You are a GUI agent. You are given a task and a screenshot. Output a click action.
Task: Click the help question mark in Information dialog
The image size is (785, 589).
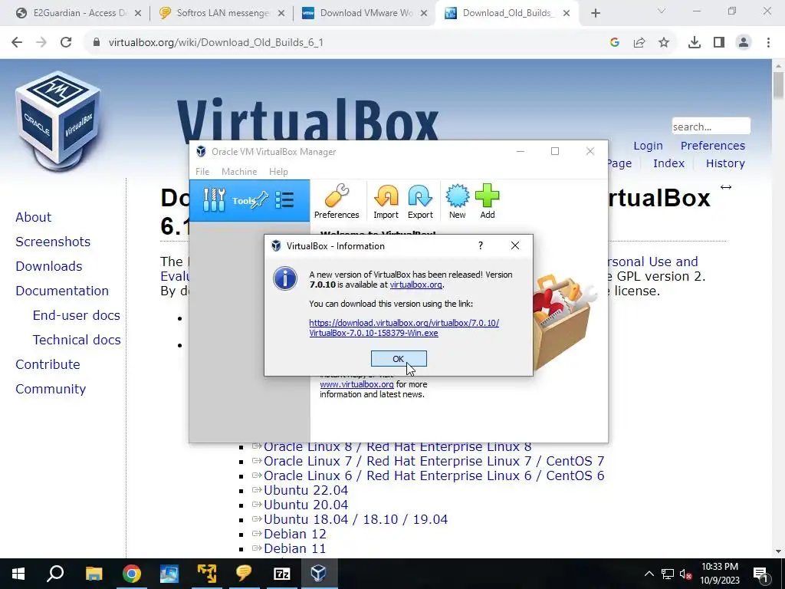[x=481, y=245]
